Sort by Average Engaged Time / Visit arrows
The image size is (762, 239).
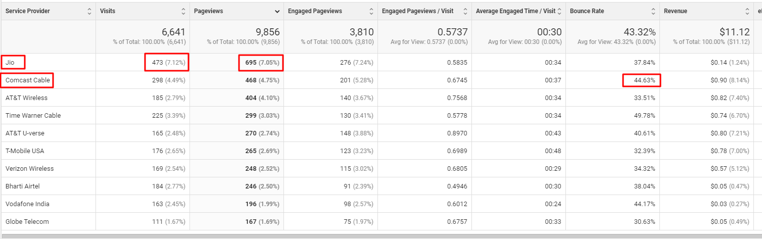[559, 11]
